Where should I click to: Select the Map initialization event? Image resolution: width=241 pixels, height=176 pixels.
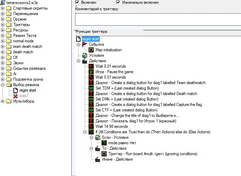coord(109,50)
